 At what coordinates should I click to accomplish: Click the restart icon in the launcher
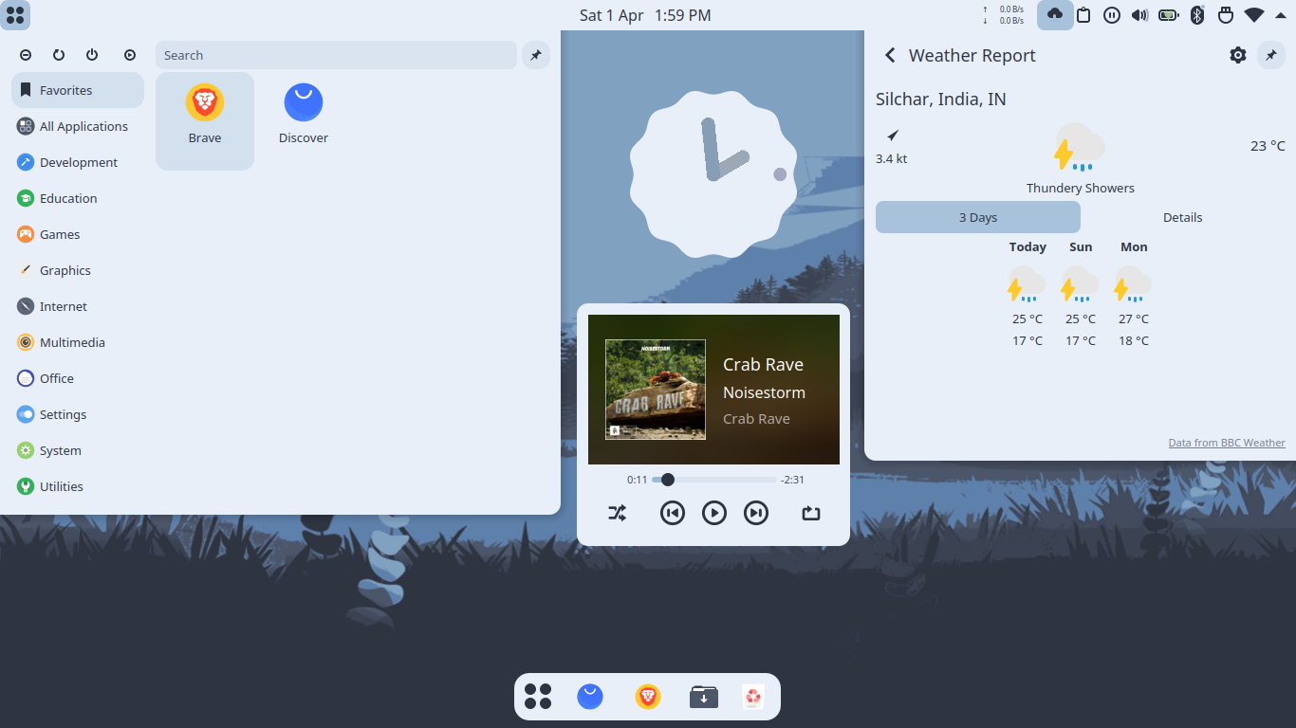(x=59, y=55)
